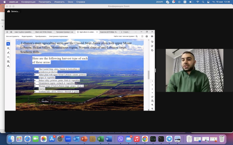The image size is (233, 145).
Task: Click the speaker's video thumbnail
Action: tap(194, 70)
